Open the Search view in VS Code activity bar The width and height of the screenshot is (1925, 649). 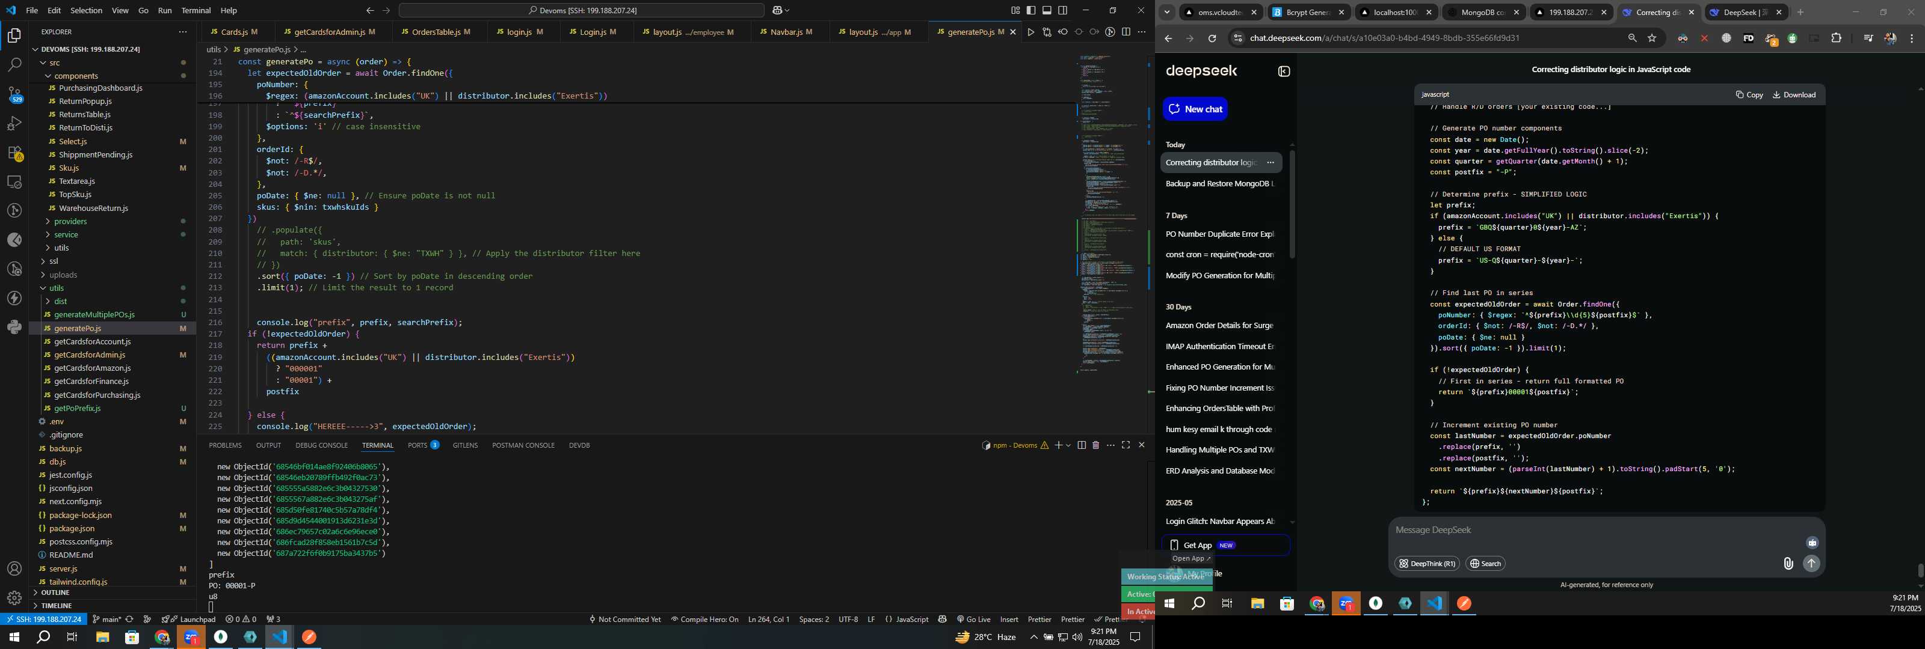pos(14,65)
